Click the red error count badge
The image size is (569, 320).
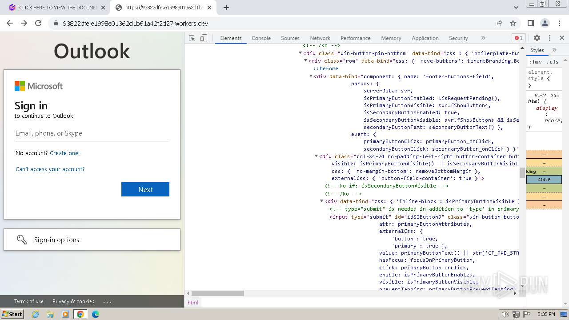518,38
